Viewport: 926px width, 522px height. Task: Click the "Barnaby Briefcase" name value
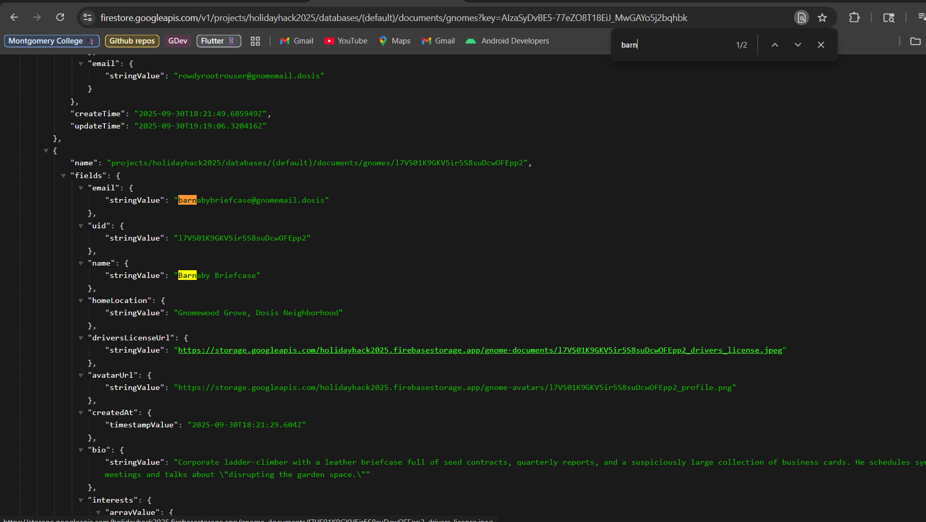coord(217,275)
